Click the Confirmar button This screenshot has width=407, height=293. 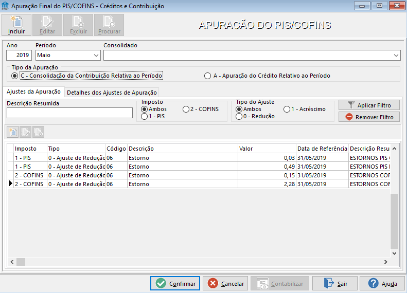(175, 283)
